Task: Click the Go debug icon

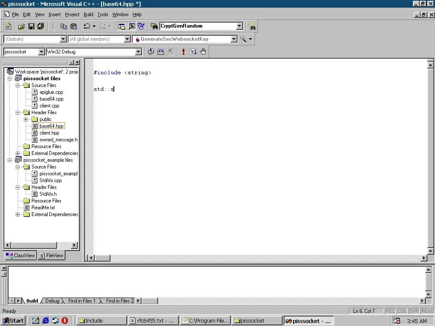Action: (193, 51)
